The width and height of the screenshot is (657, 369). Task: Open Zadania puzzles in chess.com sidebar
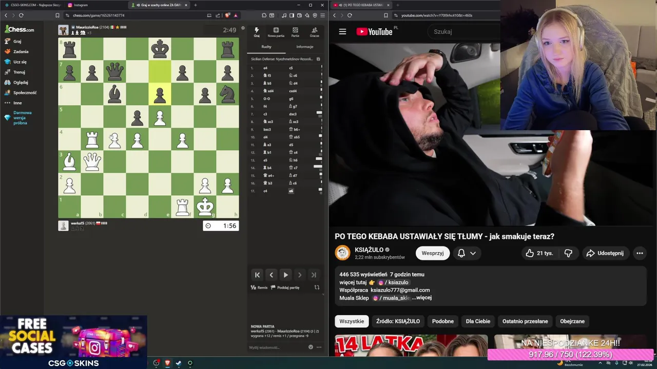[16, 51]
